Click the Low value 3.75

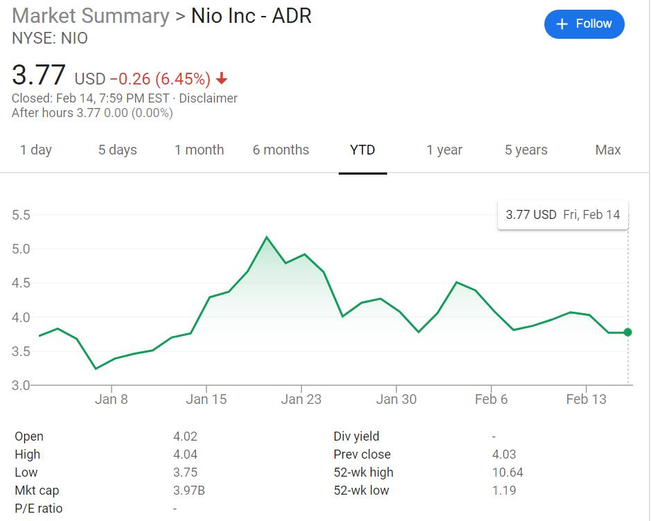[x=185, y=473]
